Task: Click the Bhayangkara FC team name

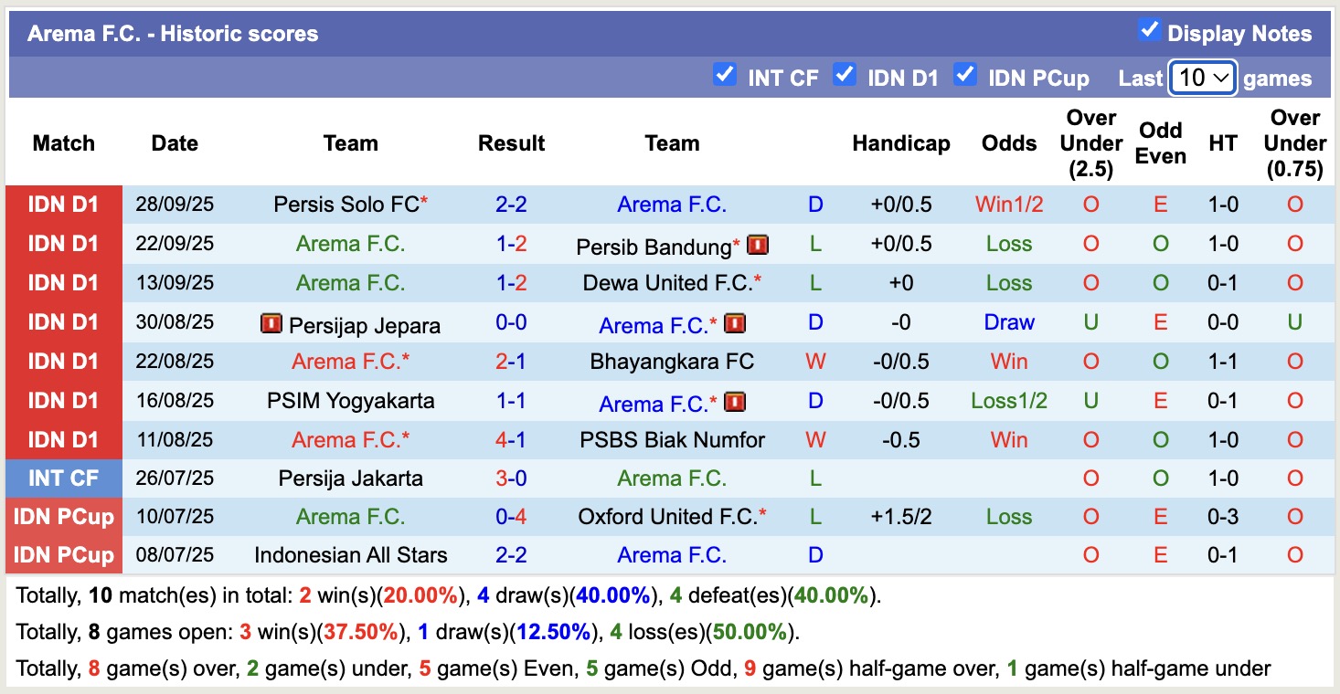Action: (x=672, y=362)
